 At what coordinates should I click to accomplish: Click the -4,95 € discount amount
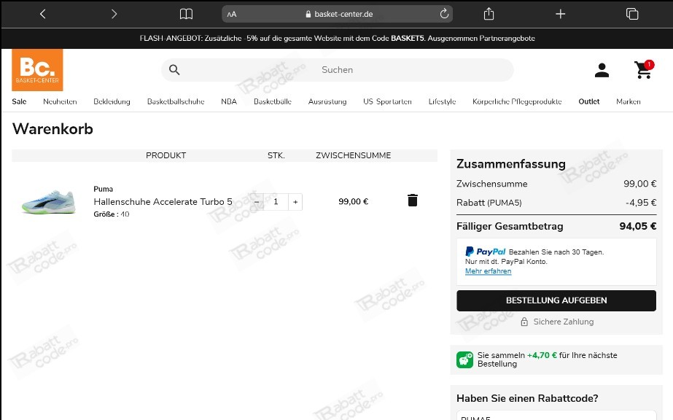click(x=641, y=203)
